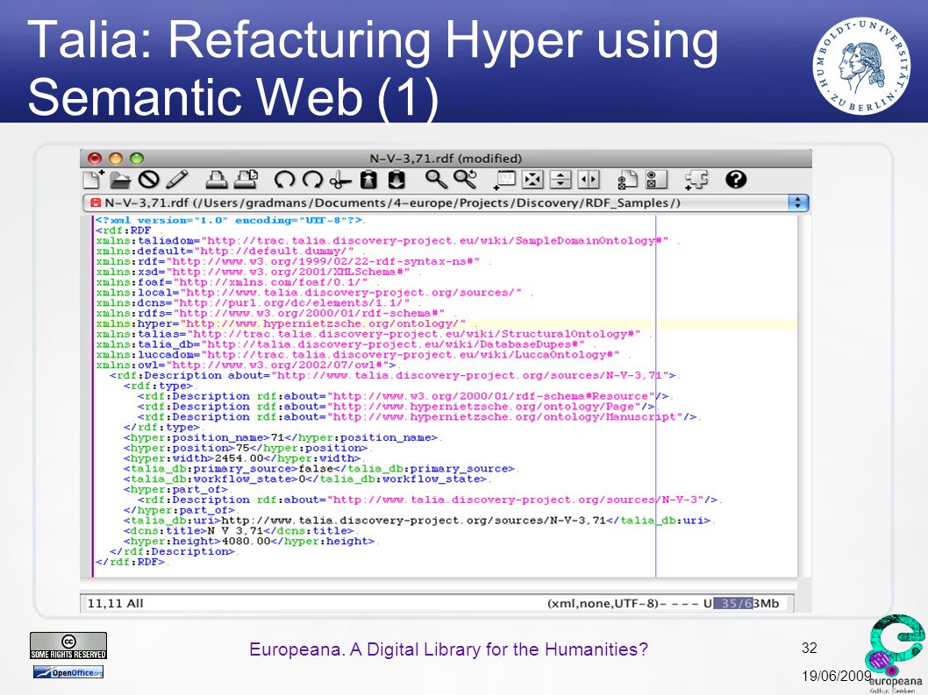Save the buffer using the pencil icon
This screenshot has width=928, height=695.
[x=176, y=179]
